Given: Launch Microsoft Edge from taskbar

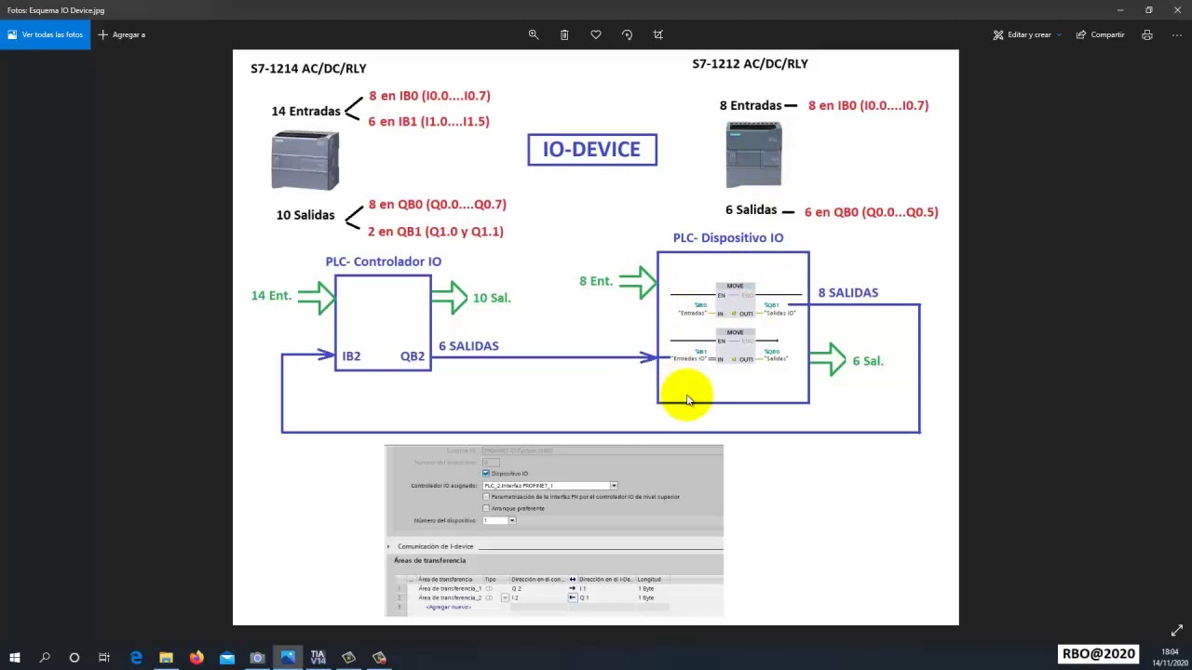Looking at the screenshot, I should coord(136,658).
